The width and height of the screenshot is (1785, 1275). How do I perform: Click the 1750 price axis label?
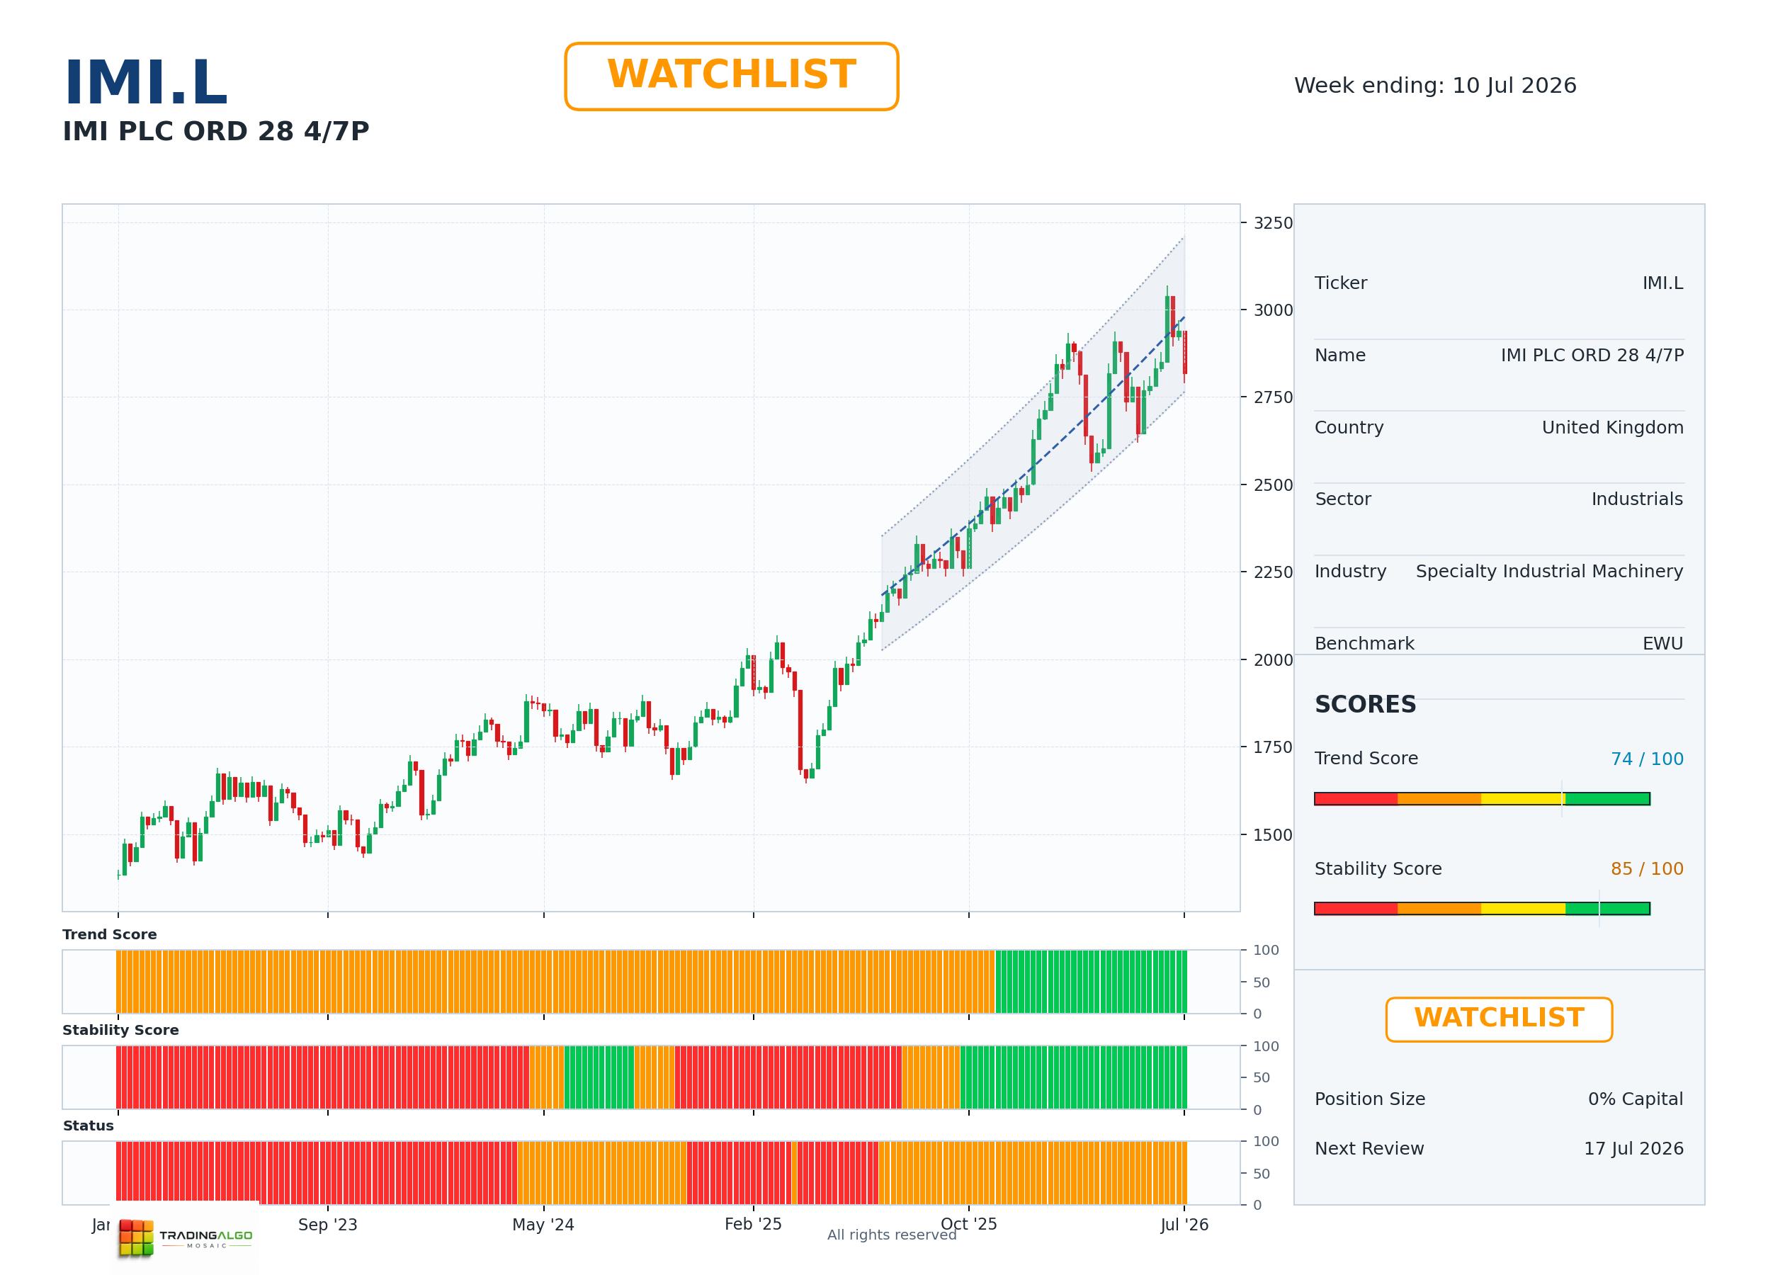pos(1272,747)
